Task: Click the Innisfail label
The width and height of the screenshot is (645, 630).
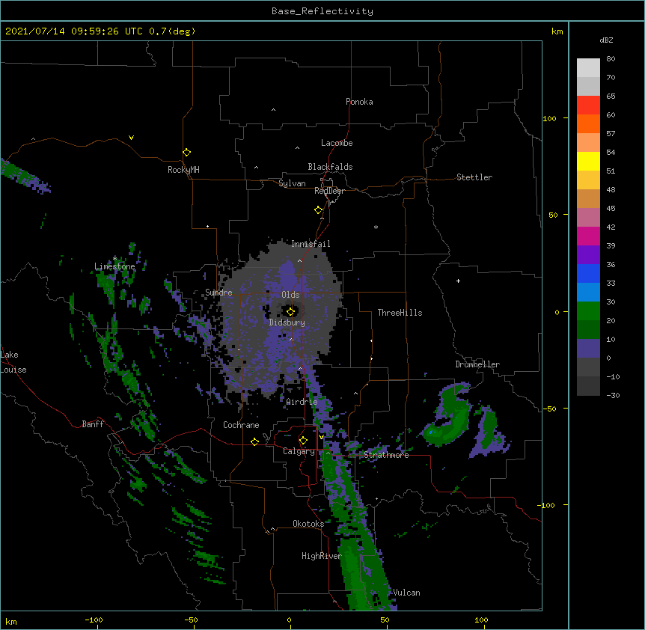Action: 311,244
